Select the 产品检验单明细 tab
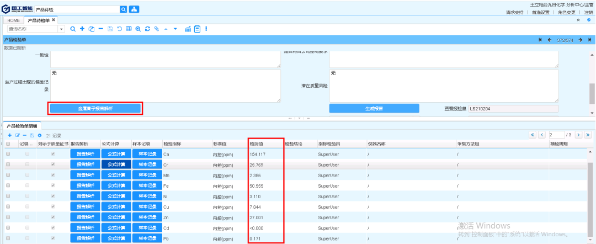This screenshot has width=596, height=244. click(x=21, y=126)
